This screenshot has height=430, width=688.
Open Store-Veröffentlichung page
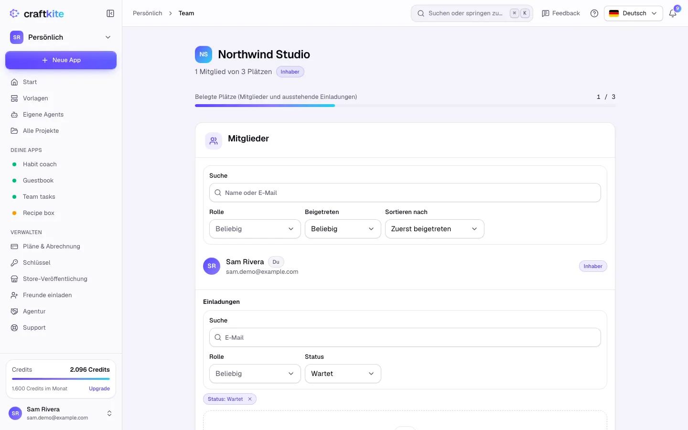(61, 279)
